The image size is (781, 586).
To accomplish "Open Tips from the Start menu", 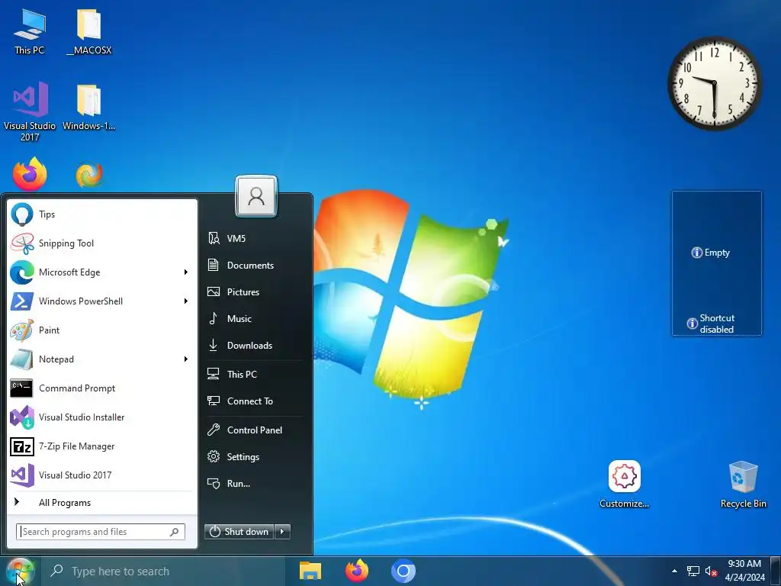I will click(101, 214).
